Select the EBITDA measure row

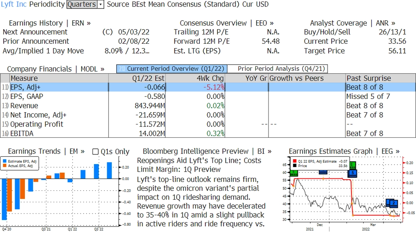pyautogui.click(x=208, y=133)
